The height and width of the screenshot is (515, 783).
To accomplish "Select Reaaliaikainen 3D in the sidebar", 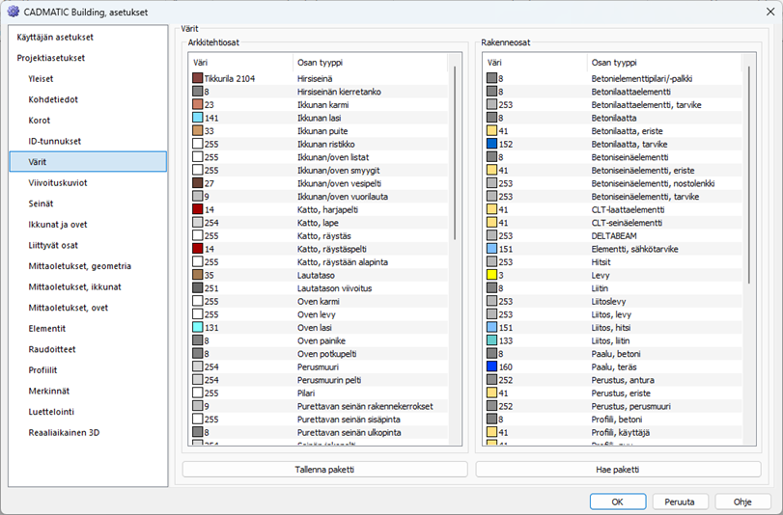I will click(x=64, y=432).
